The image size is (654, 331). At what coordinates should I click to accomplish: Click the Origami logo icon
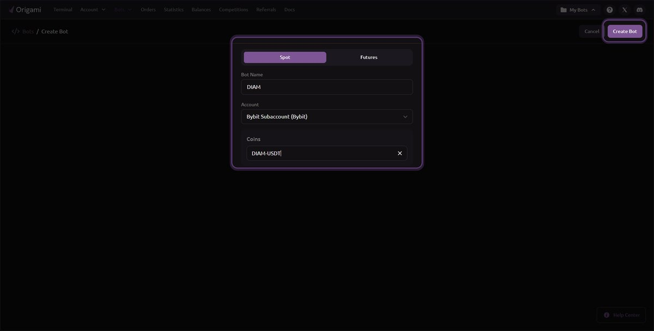(x=11, y=9)
